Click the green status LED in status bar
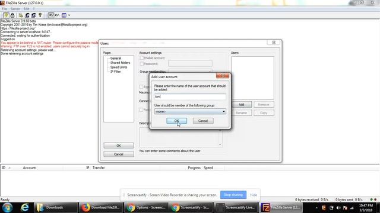 (371, 200)
